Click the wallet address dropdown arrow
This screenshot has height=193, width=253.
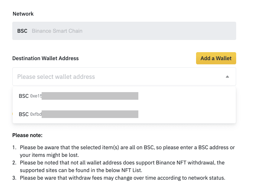227,77
